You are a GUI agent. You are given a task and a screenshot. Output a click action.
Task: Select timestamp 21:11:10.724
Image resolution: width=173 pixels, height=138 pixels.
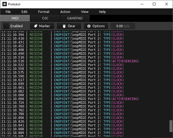(x=13, y=103)
